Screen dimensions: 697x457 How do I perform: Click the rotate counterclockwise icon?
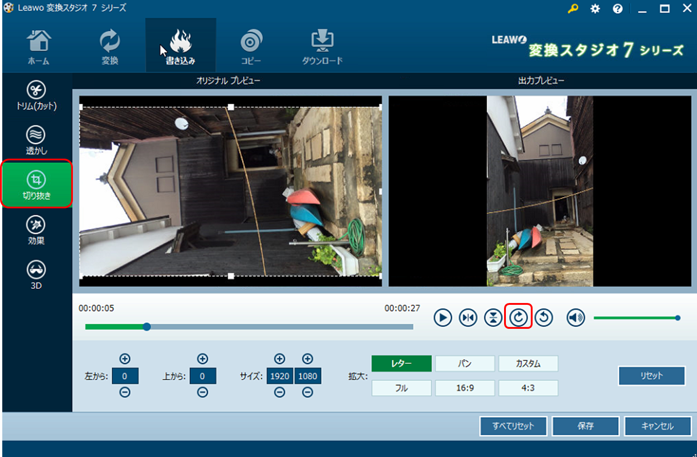(x=543, y=317)
